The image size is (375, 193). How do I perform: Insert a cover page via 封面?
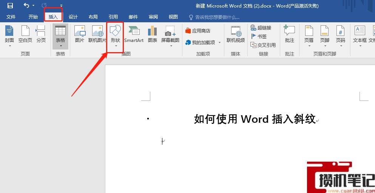[9, 36]
